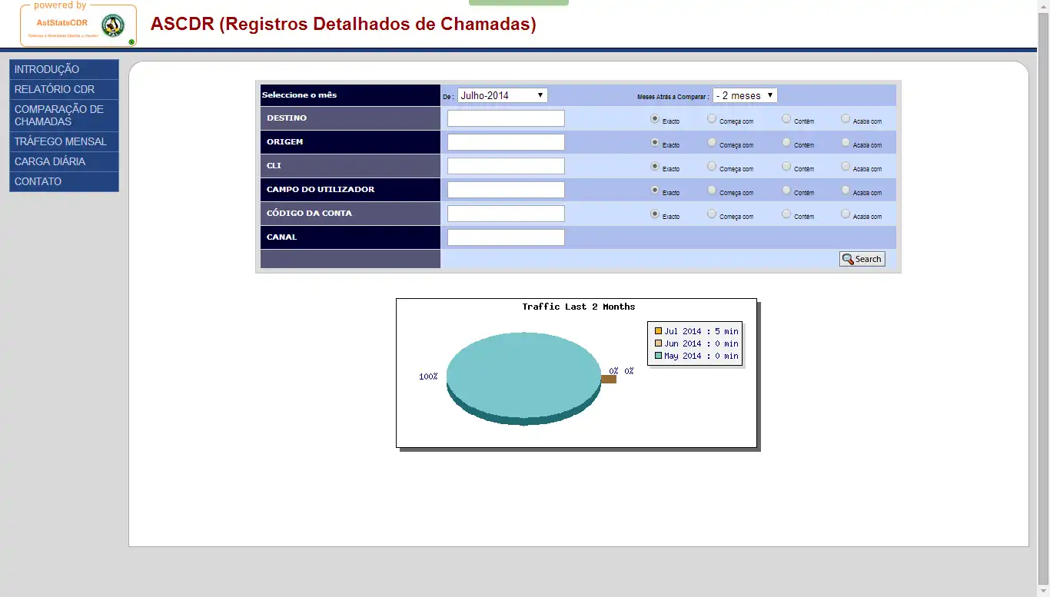Select 'Começa com' for DESTINO
Viewport: 1050px width, 597px height.
[712, 119]
